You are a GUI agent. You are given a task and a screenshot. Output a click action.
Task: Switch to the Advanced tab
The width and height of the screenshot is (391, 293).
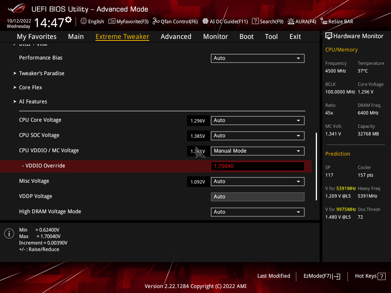(176, 37)
